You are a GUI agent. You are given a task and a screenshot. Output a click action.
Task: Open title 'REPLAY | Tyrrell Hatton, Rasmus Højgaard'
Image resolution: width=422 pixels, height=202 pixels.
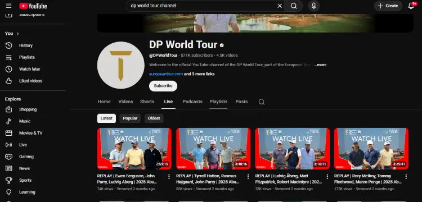click(x=208, y=179)
